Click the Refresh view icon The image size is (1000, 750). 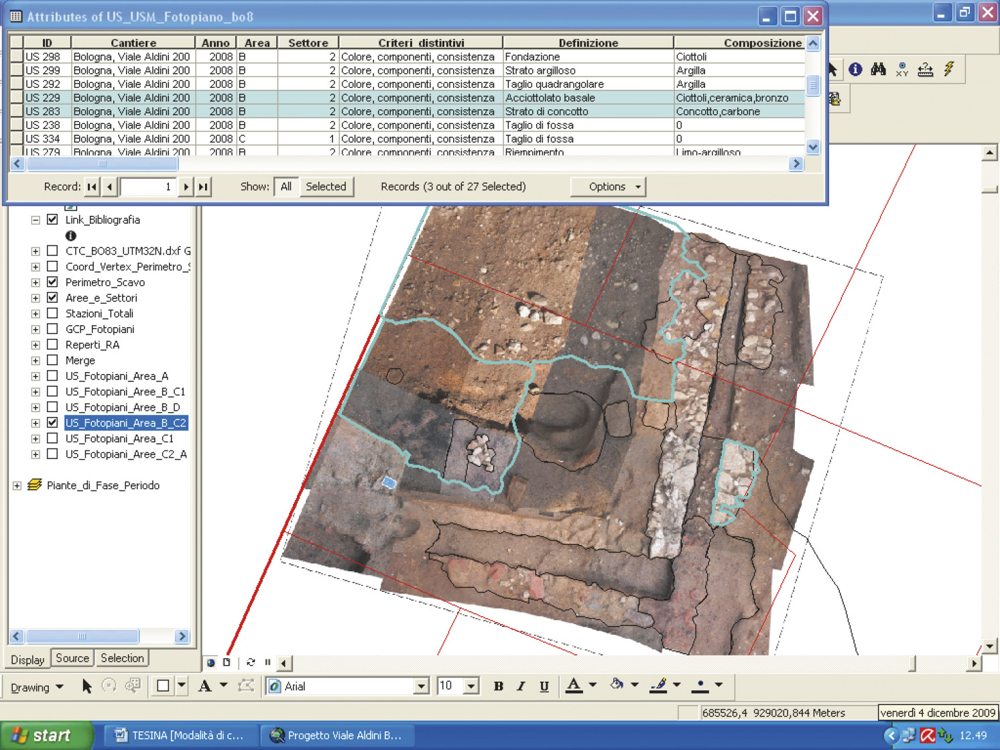pyautogui.click(x=251, y=663)
